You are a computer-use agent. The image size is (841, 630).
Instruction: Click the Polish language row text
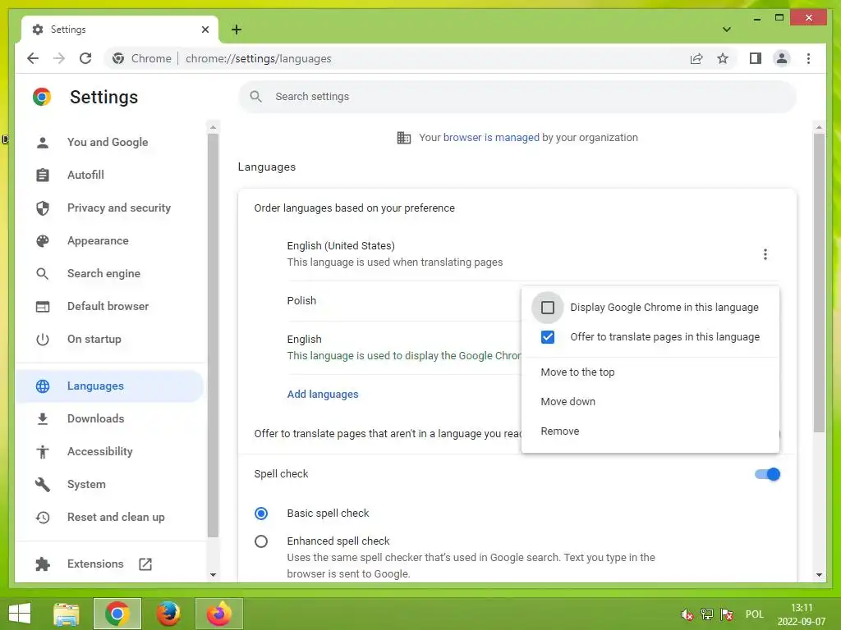click(x=301, y=301)
